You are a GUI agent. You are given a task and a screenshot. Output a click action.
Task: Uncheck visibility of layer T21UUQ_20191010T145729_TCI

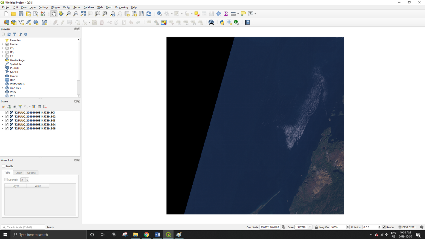[x=7, y=112]
